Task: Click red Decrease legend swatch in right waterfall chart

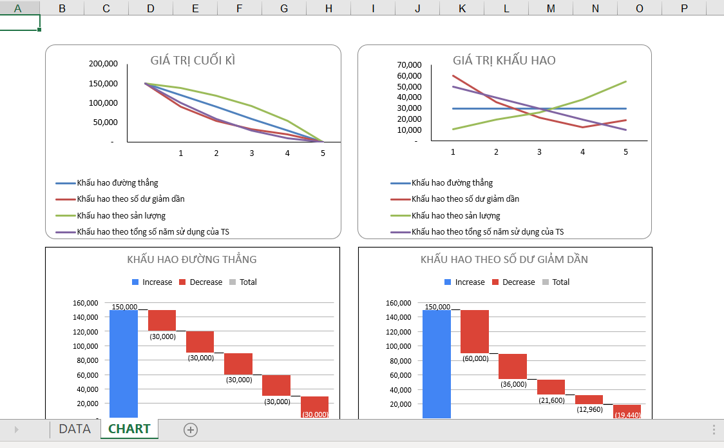Action: click(495, 282)
